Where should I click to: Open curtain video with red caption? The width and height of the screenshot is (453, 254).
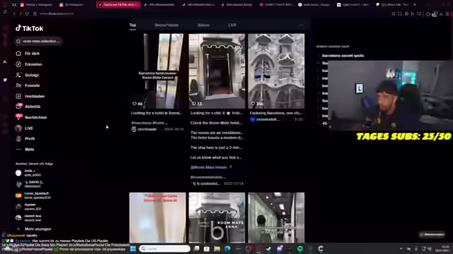click(157, 218)
